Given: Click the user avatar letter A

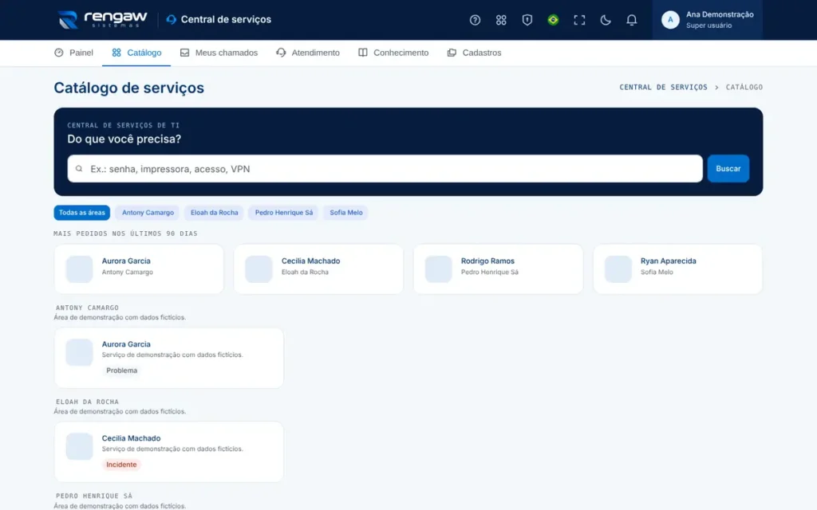Looking at the screenshot, I should (670, 20).
